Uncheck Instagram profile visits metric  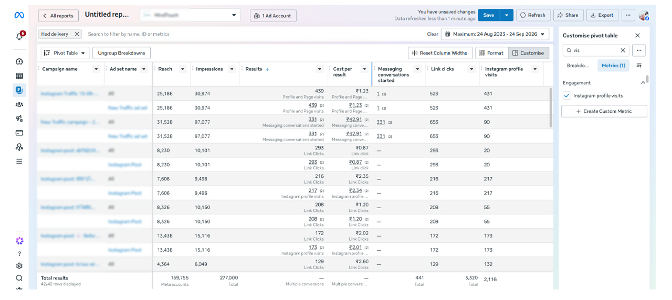[x=566, y=95]
